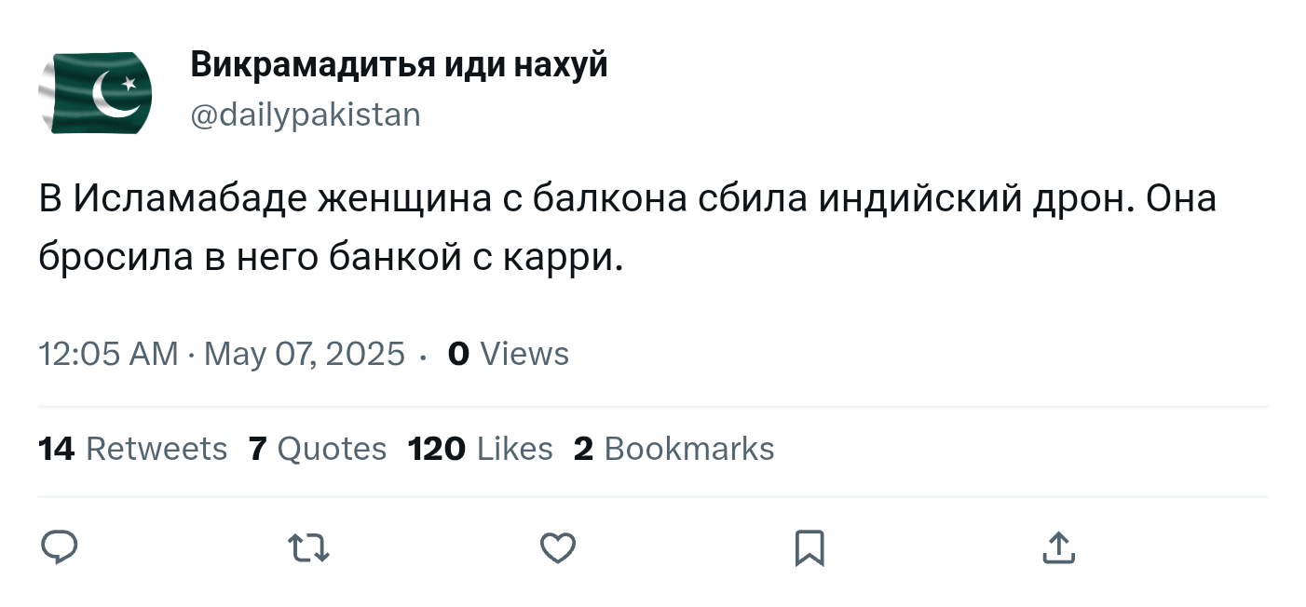The height and width of the screenshot is (607, 1306).
Task: Click the May 07, 2025 date
Action: tap(304, 354)
